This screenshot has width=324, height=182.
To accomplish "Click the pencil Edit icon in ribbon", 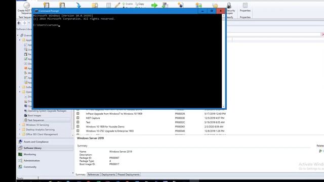I will pos(117,5).
